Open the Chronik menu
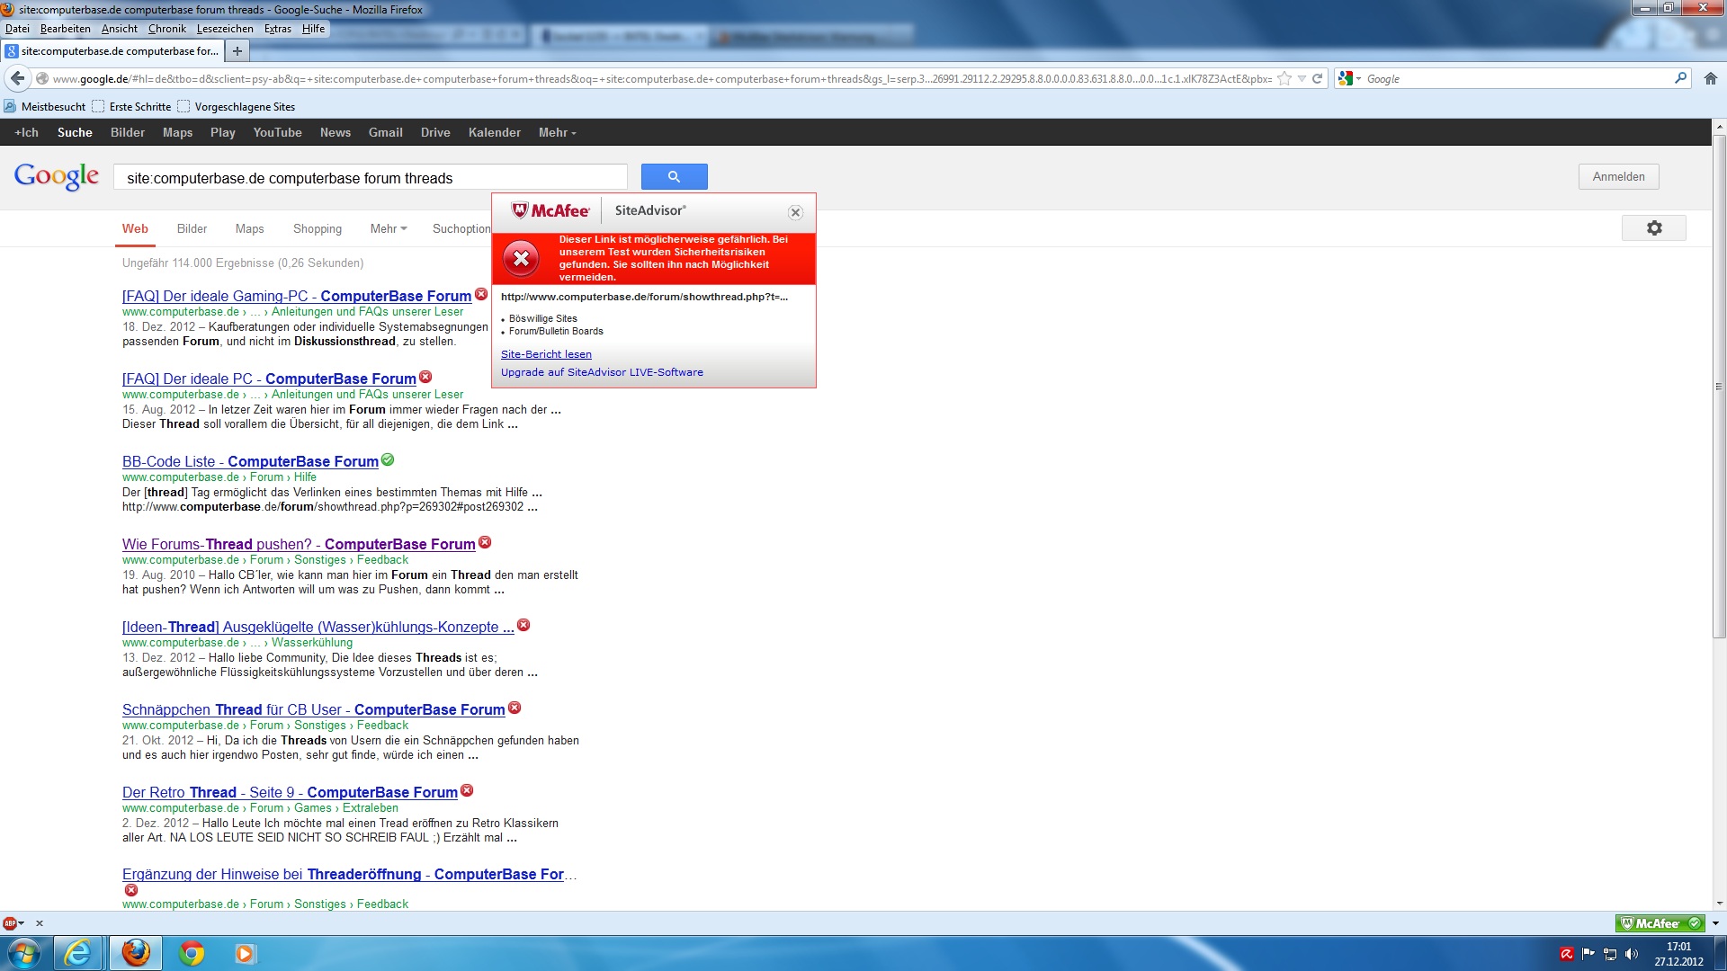1727x971 pixels. point(166,29)
